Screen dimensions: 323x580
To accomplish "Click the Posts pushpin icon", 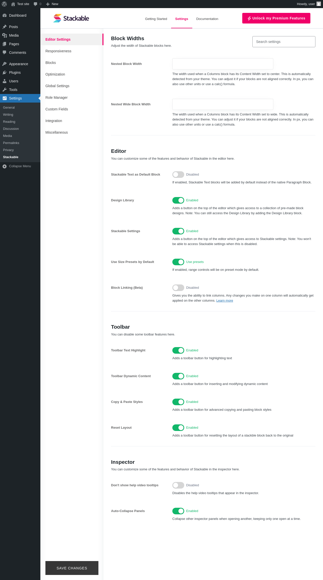I will [x=5, y=27].
